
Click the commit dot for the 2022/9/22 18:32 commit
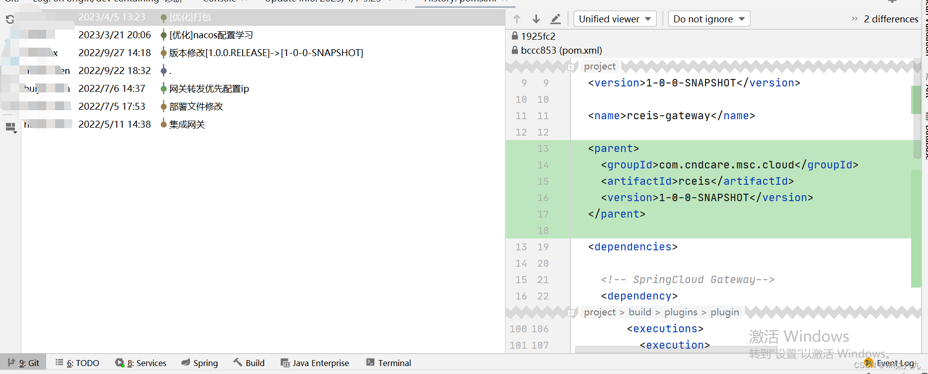(163, 71)
